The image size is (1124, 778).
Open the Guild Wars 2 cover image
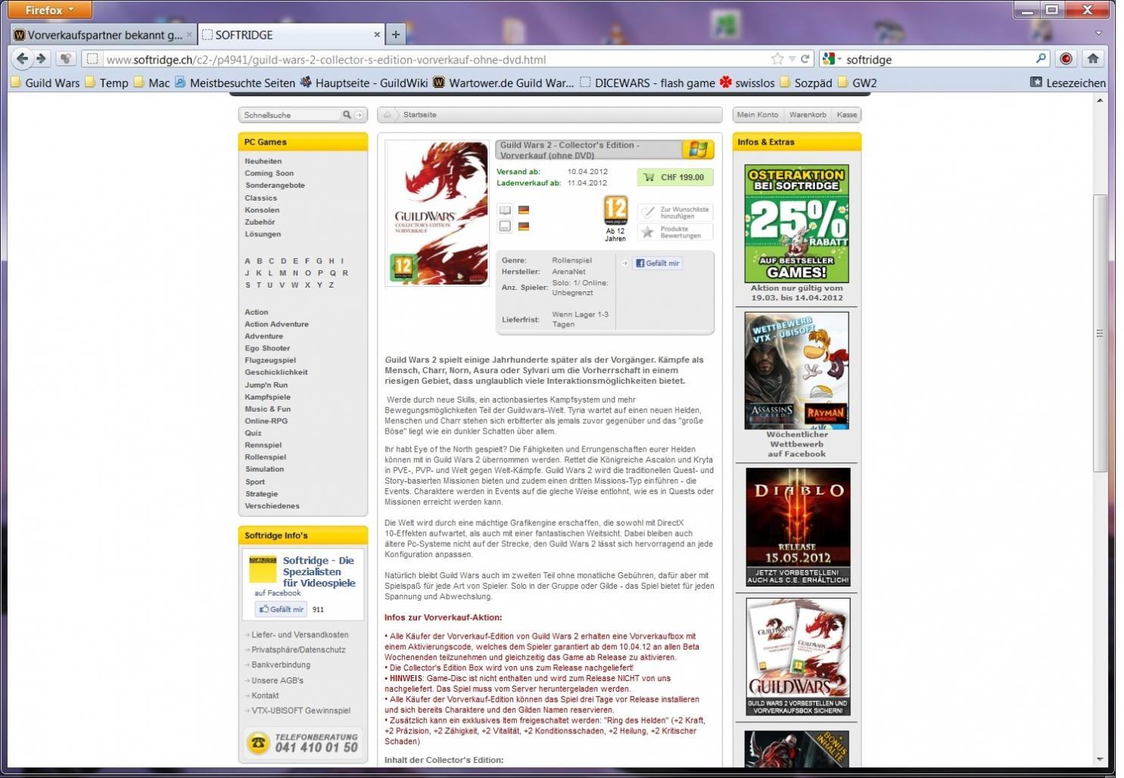click(x=437, y=213)
